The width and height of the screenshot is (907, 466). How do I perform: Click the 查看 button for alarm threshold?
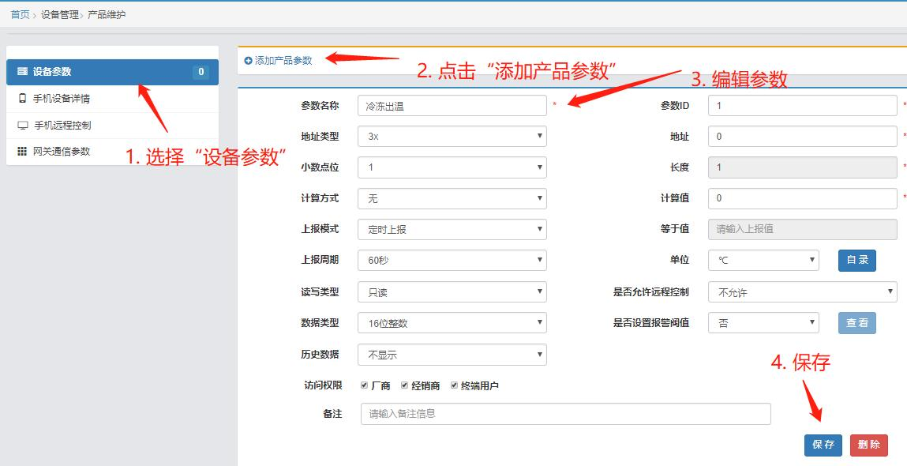click(x=857, y=322)
